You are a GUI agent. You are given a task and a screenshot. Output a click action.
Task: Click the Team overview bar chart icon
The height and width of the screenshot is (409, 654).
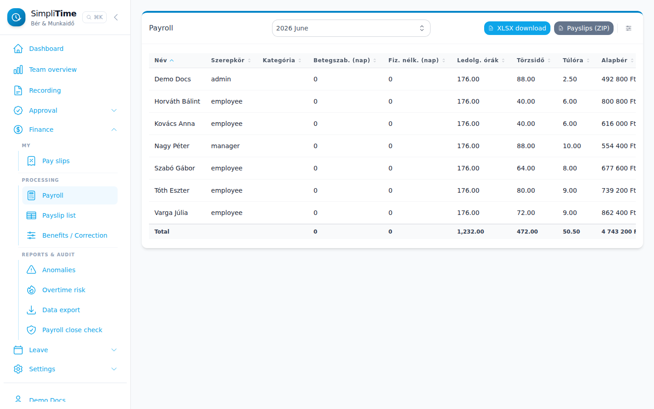point(18,70)
